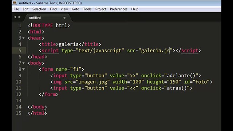Click the "f1" form name value
The width and height of the screenshot is (233, 131).
pyautogui.click(x=76, y=69)
